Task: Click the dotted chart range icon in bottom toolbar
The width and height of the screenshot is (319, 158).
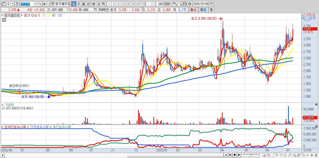Action: (272, 155)
